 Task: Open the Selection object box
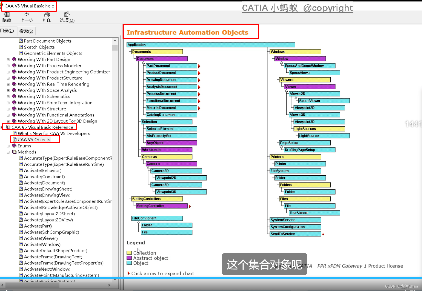[167, 122]
